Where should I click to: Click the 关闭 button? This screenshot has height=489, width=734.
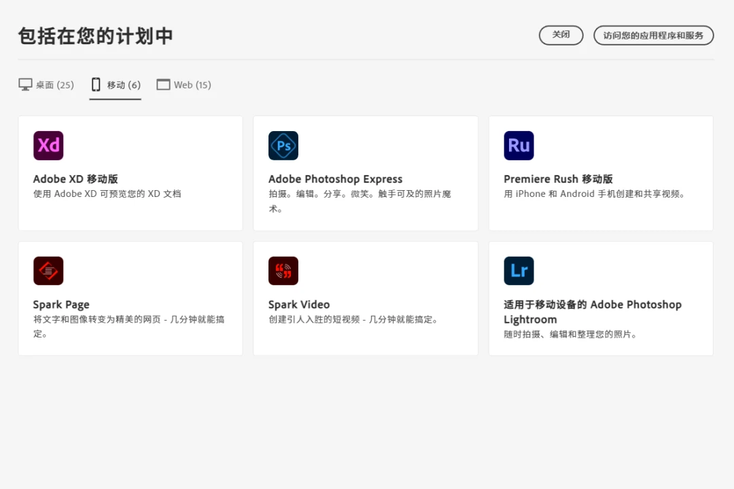561,35
